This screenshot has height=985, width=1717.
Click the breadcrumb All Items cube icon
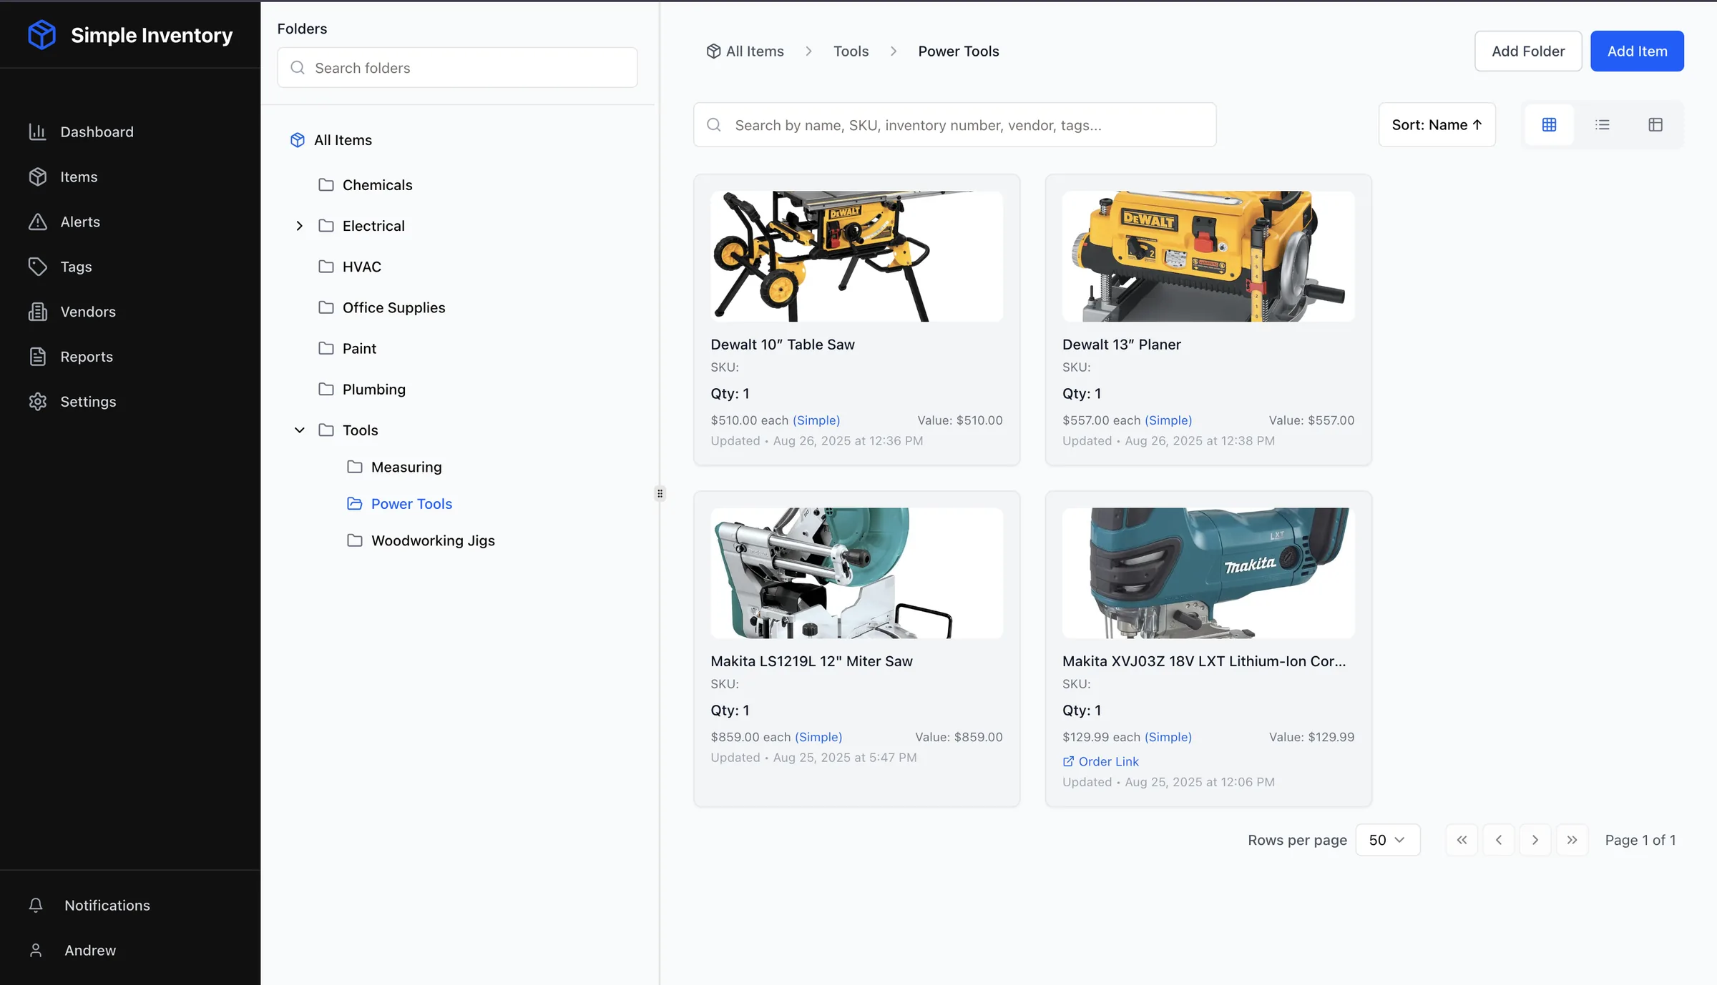click(713, 51)
